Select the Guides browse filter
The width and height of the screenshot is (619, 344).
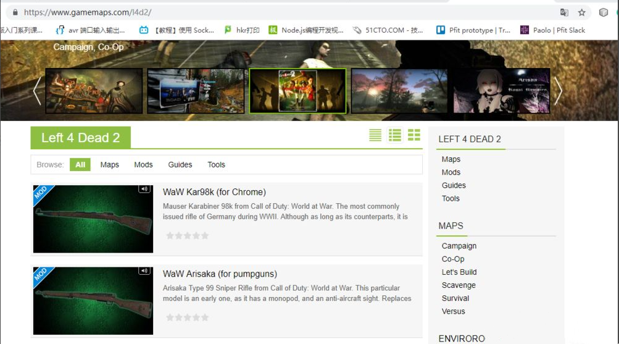[x=180, y=165]
